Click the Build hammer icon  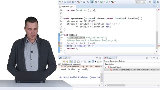pyautogui.click(x=78, y=2)
